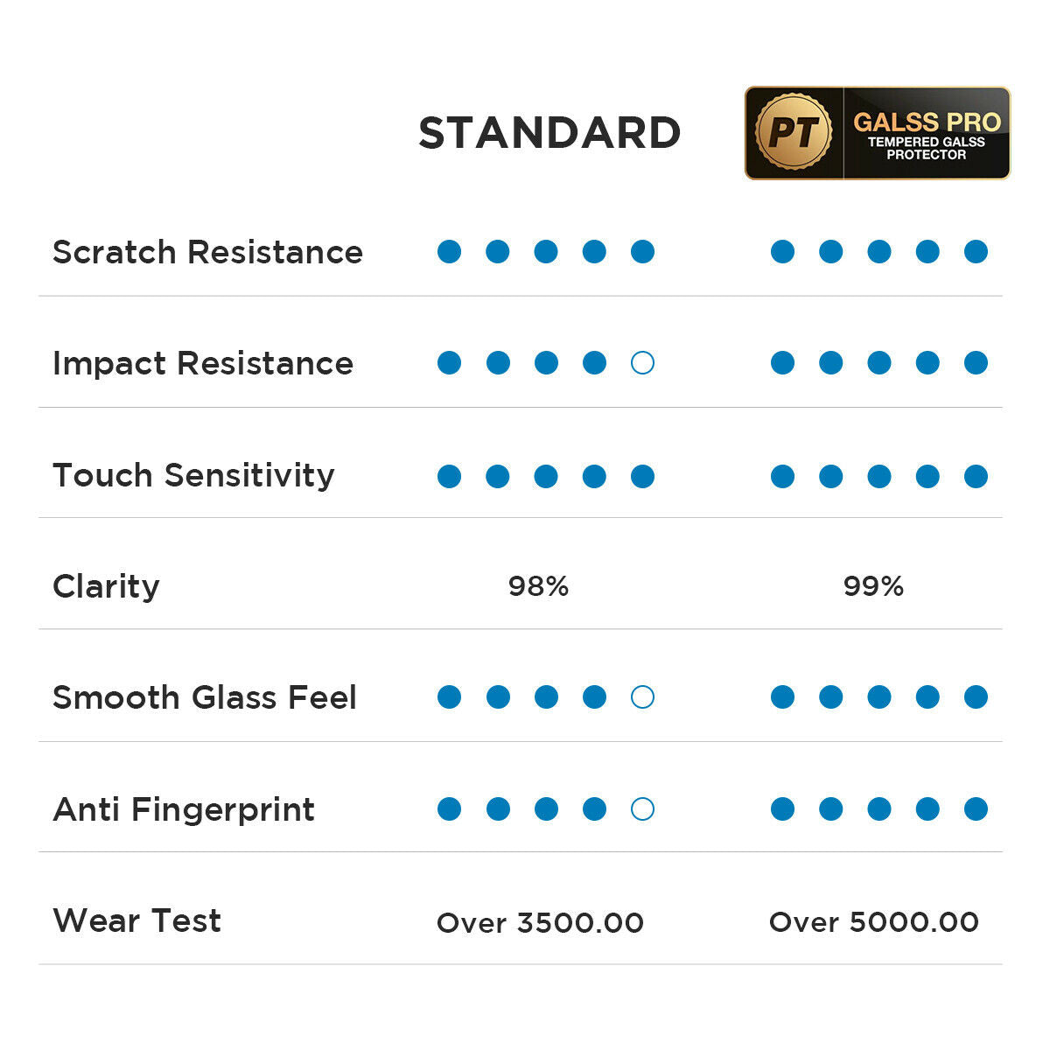Click last Galss Pro dot for Touch Sensitivity

click(976, 476)
